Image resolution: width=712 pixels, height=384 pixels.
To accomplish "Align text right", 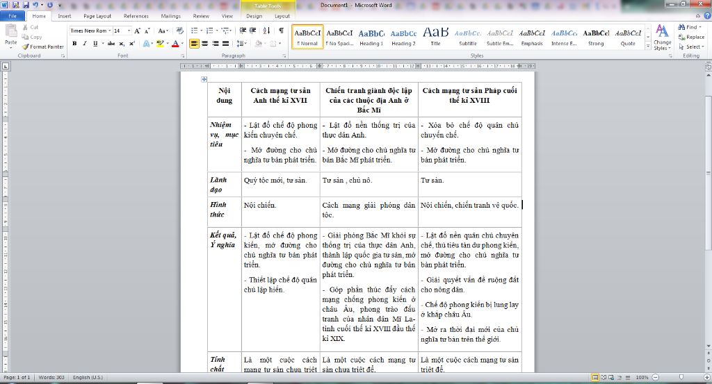I will (216, 44).
